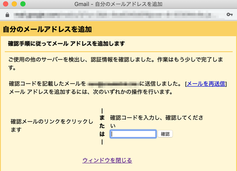Focus the confirmation code input field
Image resolution: width=237 pixels, height=171 pixels.
(x=133, y=134)
